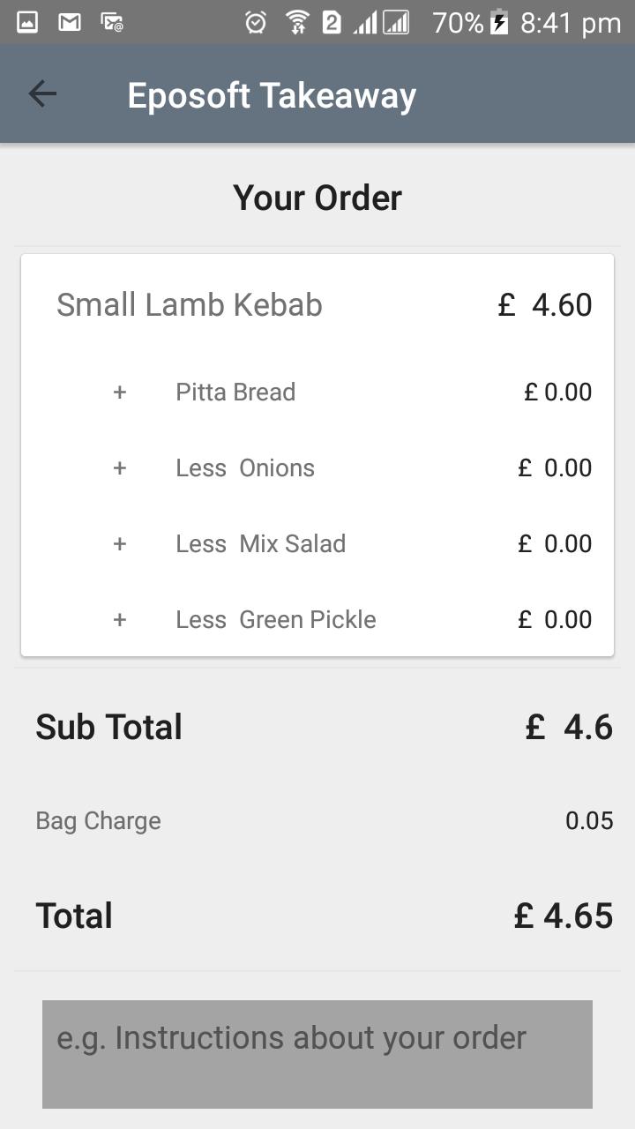Tap the plus icon beside Less Onions
This screenshot has height=1129, width=635.
120,467
